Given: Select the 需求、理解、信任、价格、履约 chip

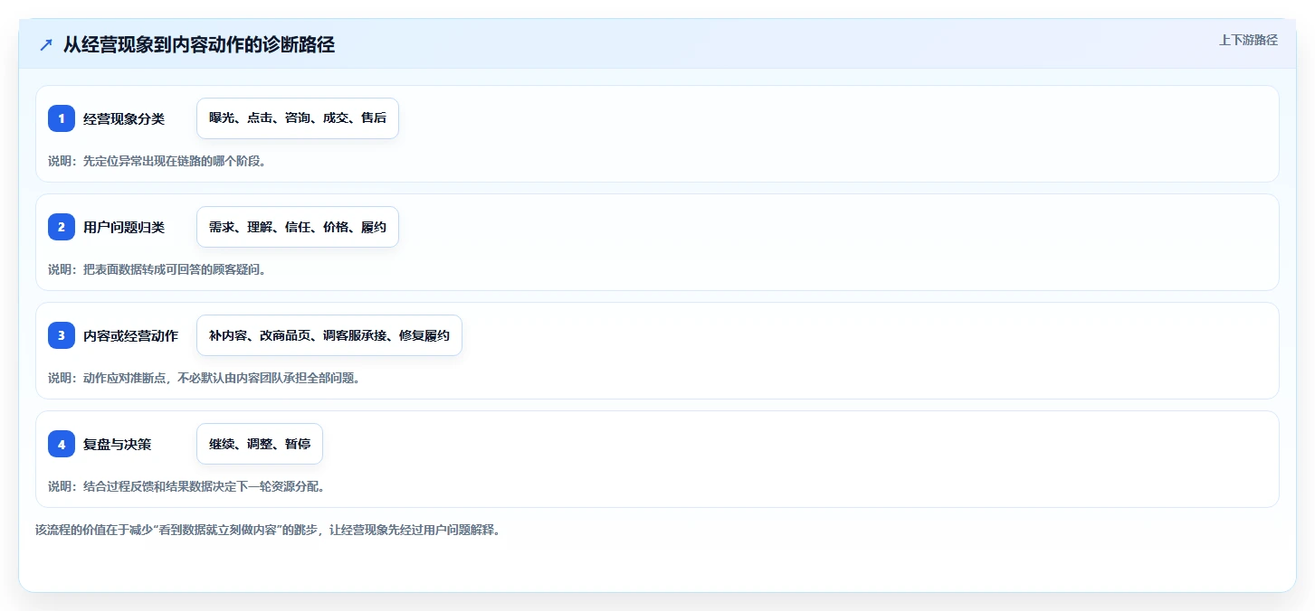Looking at the screenshot, I should pos(298,227).
